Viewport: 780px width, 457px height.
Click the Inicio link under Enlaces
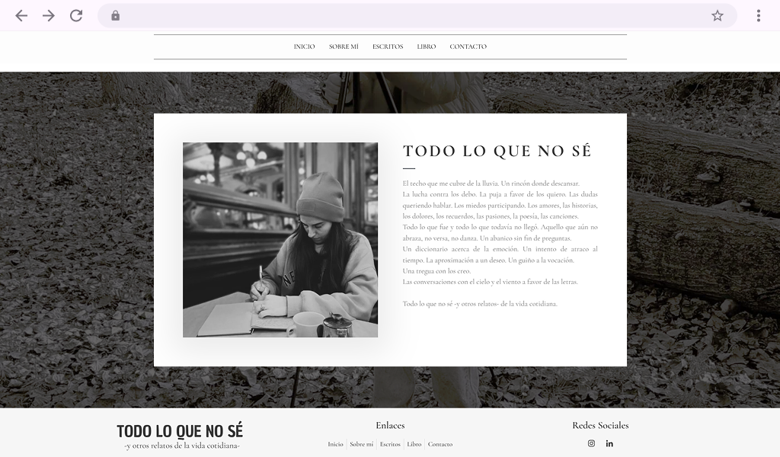pyautogui.click(x=334, y=444)
